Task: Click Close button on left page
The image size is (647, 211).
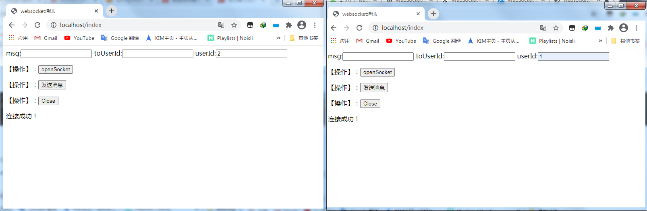Action: 48,101
